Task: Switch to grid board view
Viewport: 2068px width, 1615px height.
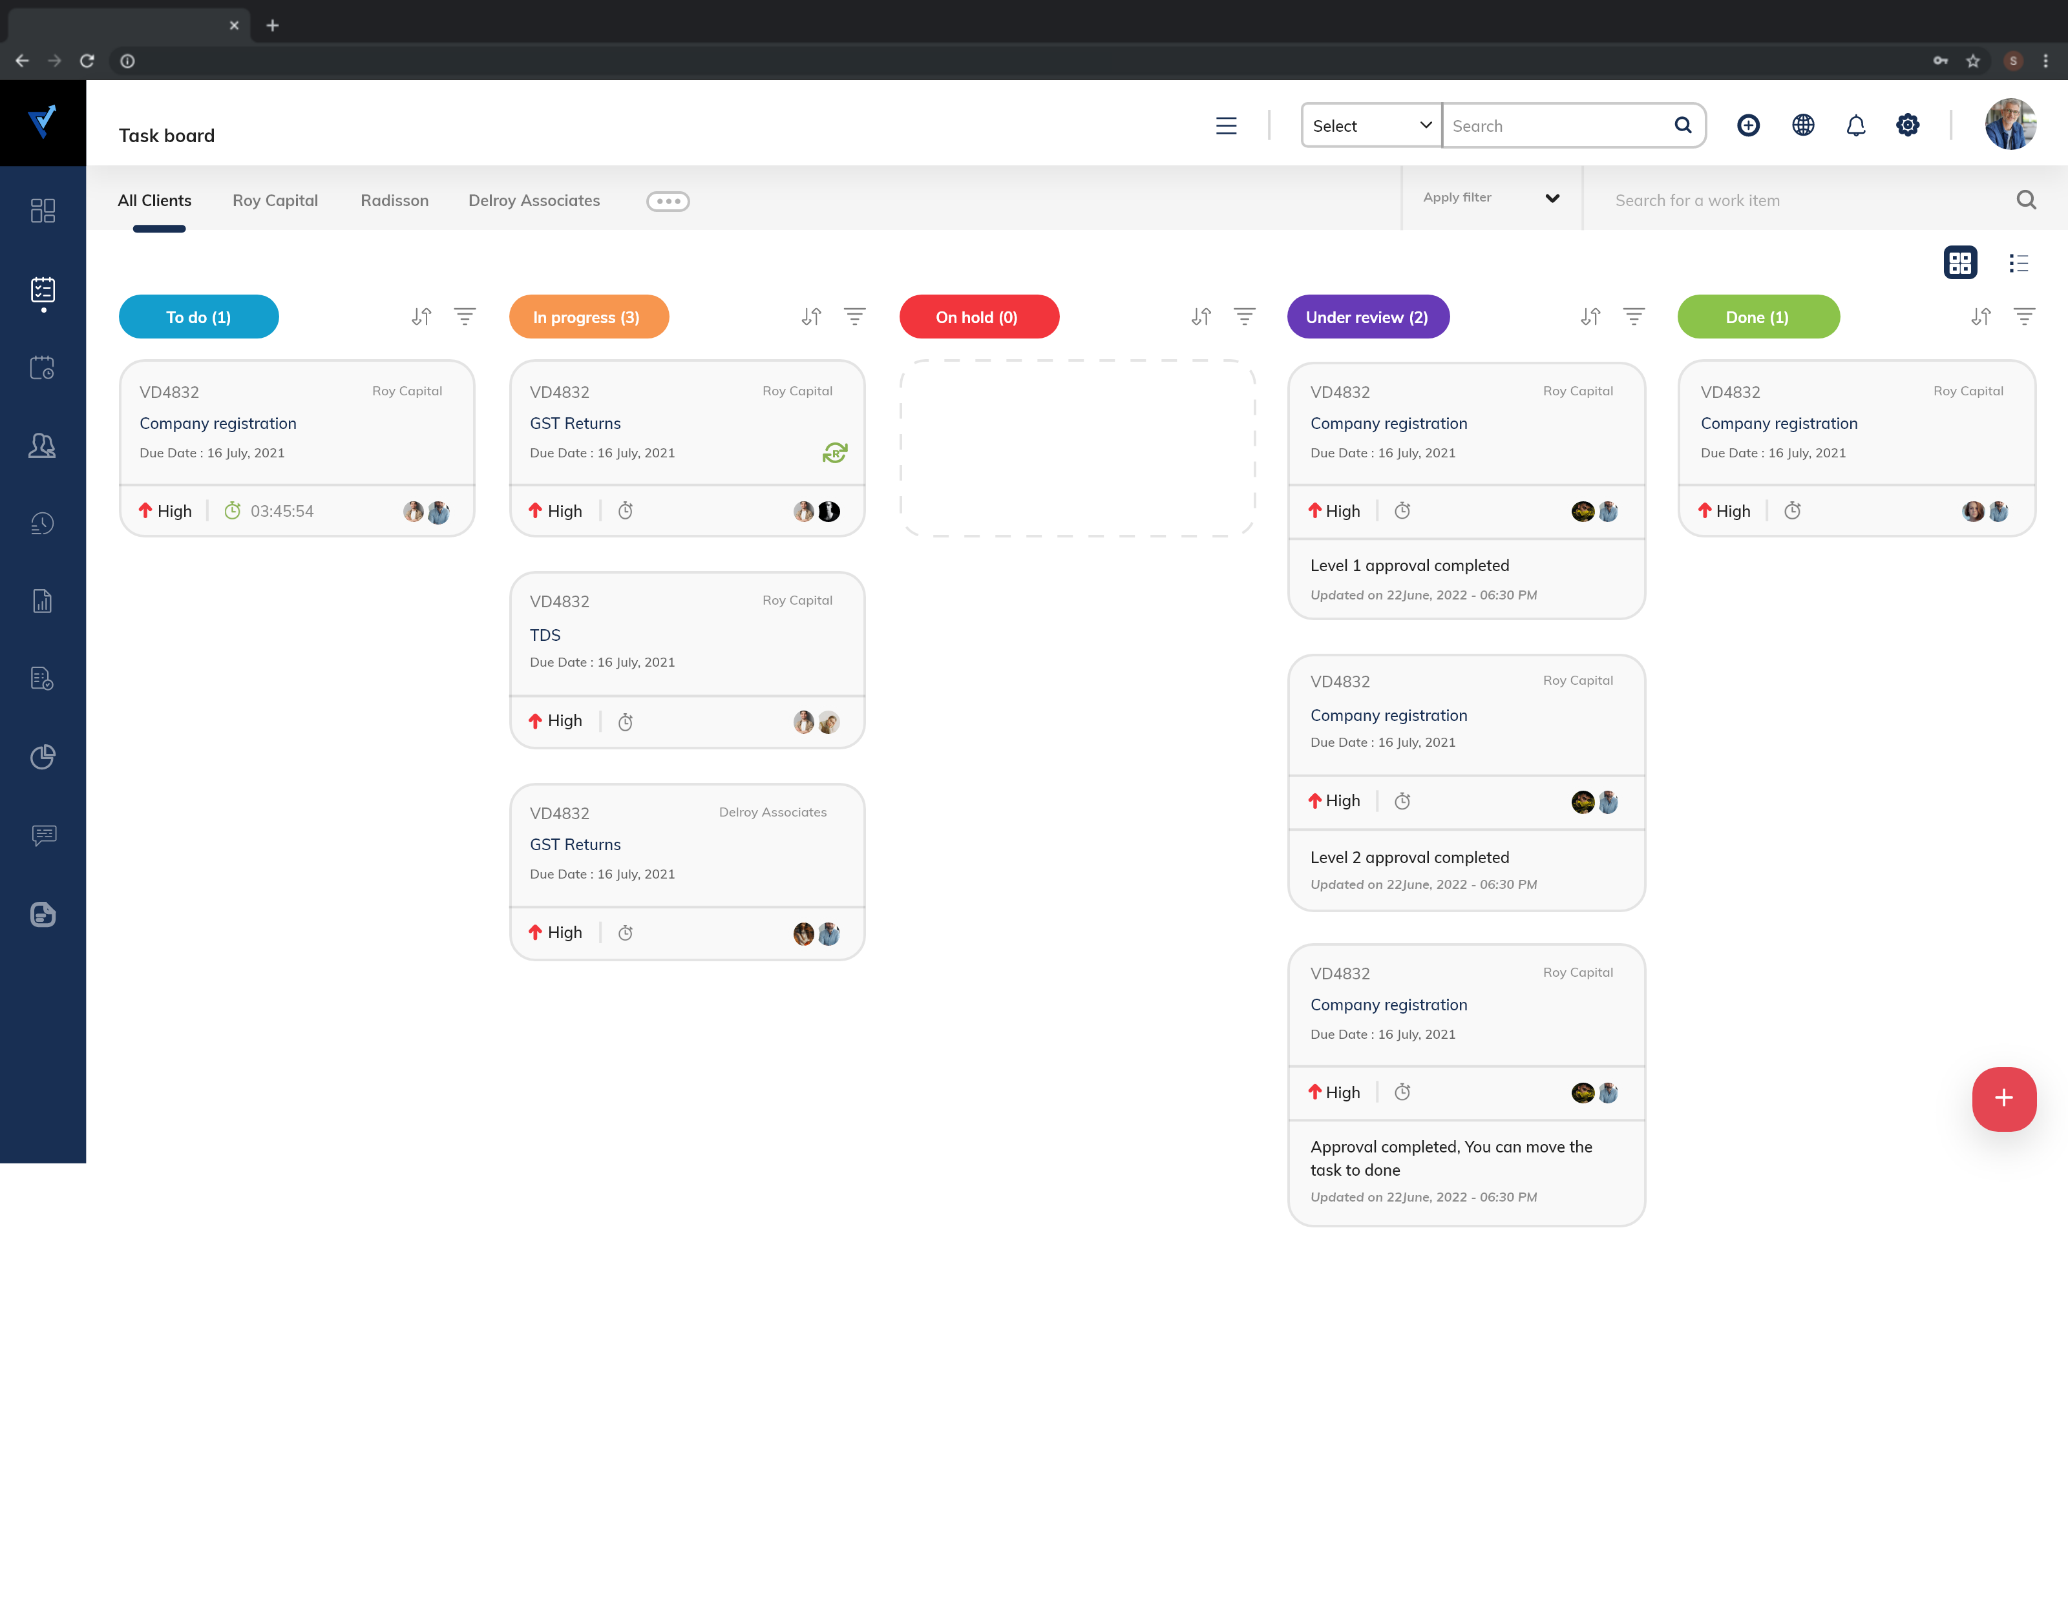Action: coord(1959,263)
